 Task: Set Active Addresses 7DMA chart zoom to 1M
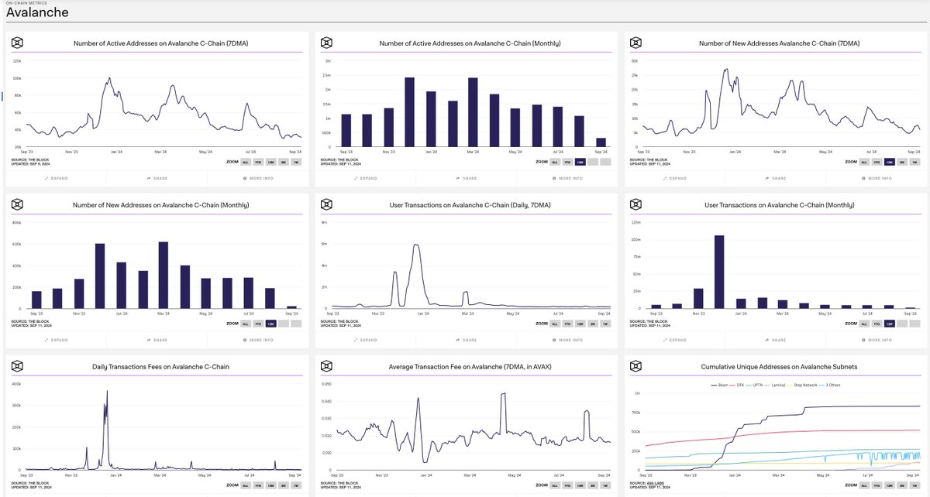point(297,162)
